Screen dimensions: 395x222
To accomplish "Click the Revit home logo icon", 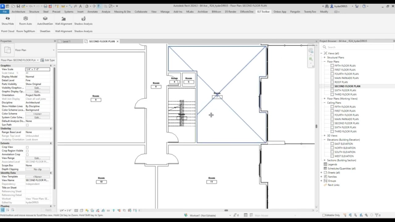I will pos(2,6).
